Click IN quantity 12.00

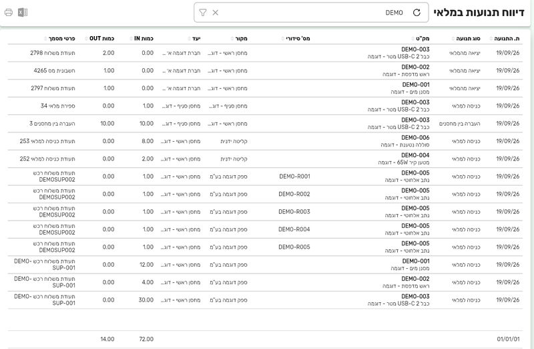(x=146, y=265)
